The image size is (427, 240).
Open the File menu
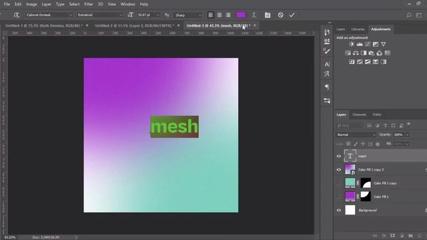(7, 4)
